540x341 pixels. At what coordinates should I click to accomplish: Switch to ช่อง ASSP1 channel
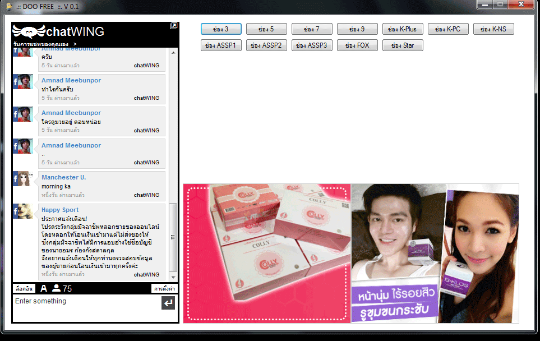pos(221,45)
